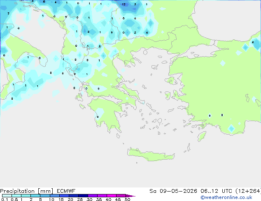Screen dimensions: 261x201
Task: Click the 0.5–1 mm legend color swatch
Action: (x=16, y=196)
